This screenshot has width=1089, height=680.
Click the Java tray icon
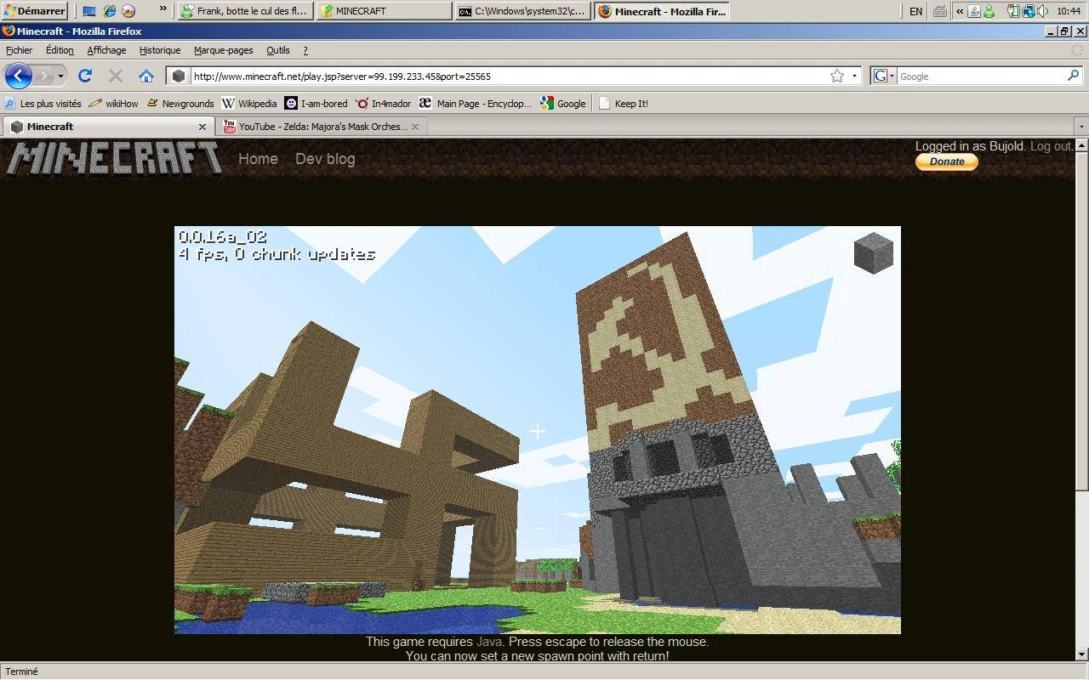point(975,11)
